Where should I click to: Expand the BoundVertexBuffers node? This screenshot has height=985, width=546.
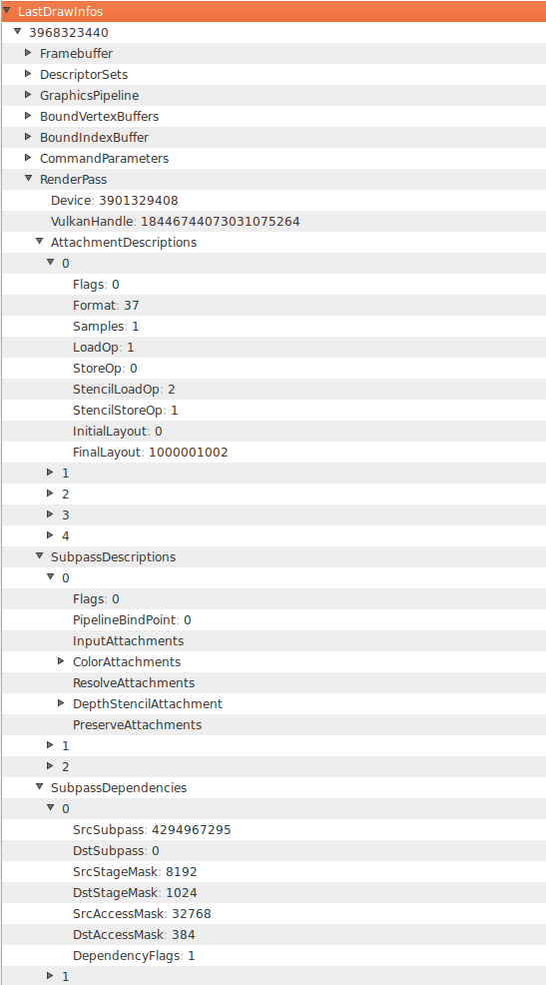pyautogui.click(x=28, y=116)
